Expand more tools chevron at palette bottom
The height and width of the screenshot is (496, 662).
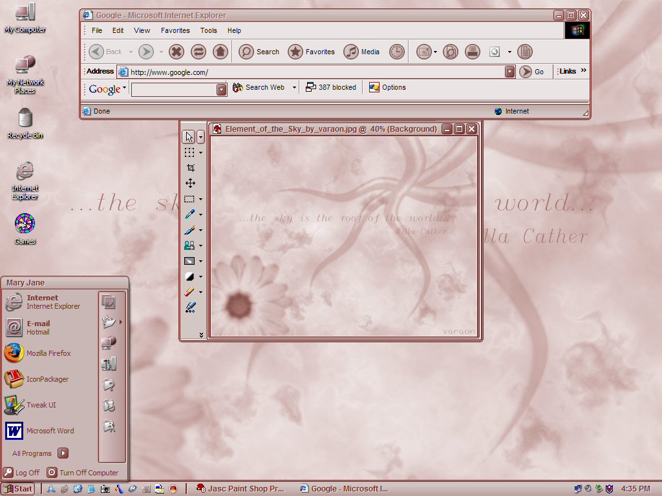tap(202, 335)
